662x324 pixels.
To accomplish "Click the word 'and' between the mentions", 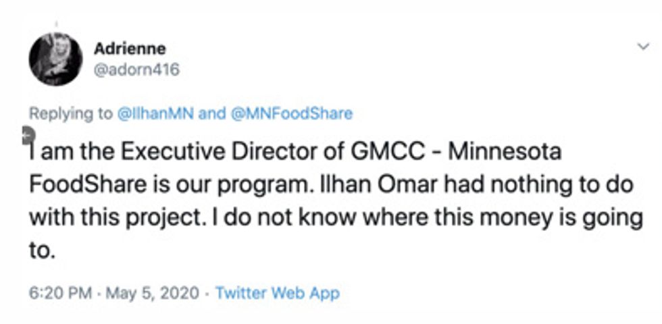I will pyautogui.click(x=211, y=113).
